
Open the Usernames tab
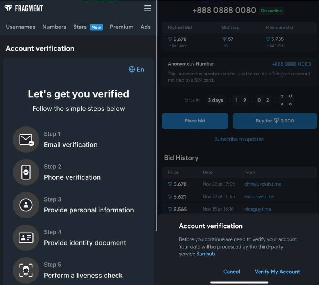point(20,27)
